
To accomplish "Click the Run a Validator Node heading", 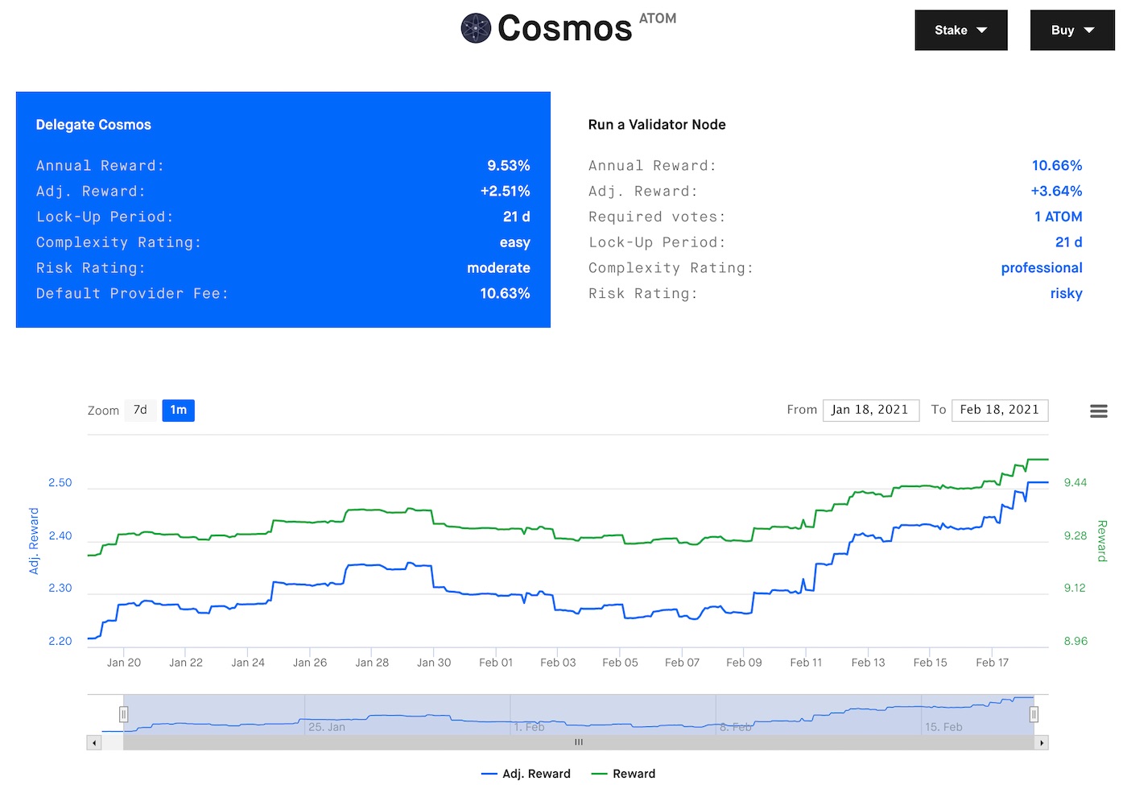I will click(657, 125).
